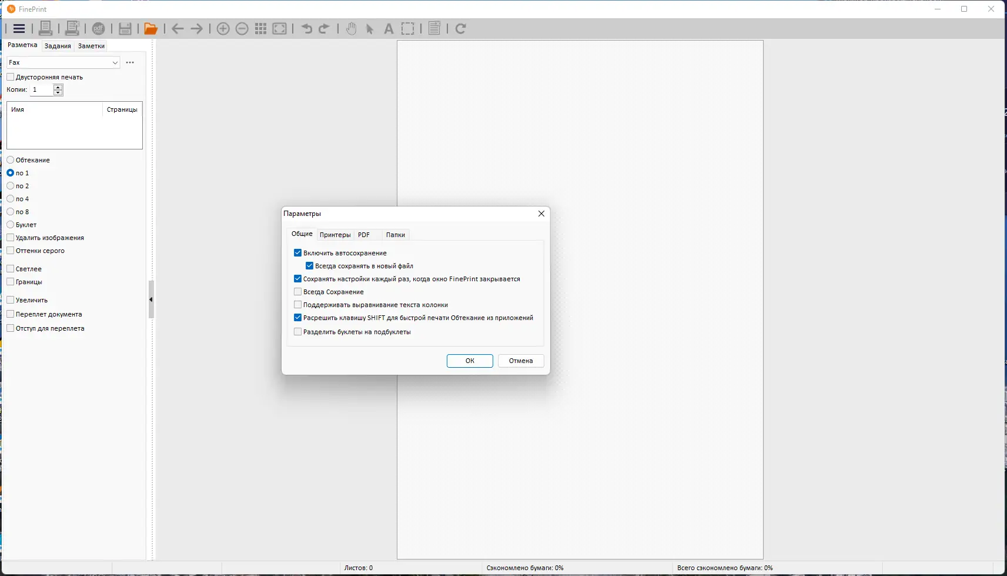The width and height of the screenshot is (1007, 576).
Task: Open the Заметки tab in left panel
Action: coord(91,46)
